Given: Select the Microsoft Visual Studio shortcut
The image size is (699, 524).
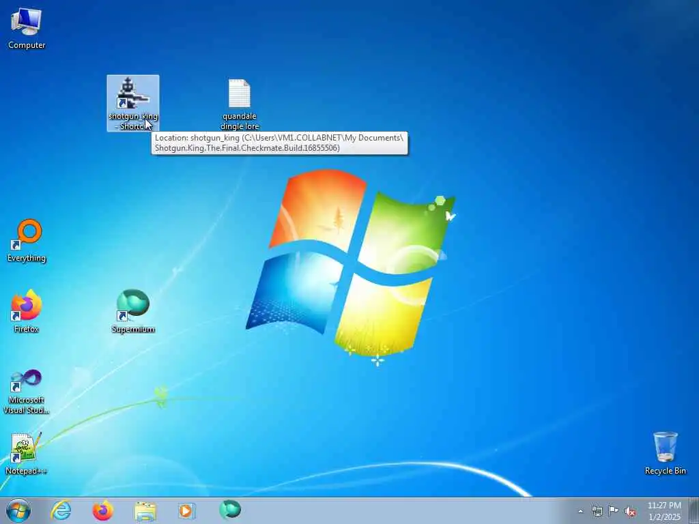Looking at the screenshot, I should click(27, 391).
